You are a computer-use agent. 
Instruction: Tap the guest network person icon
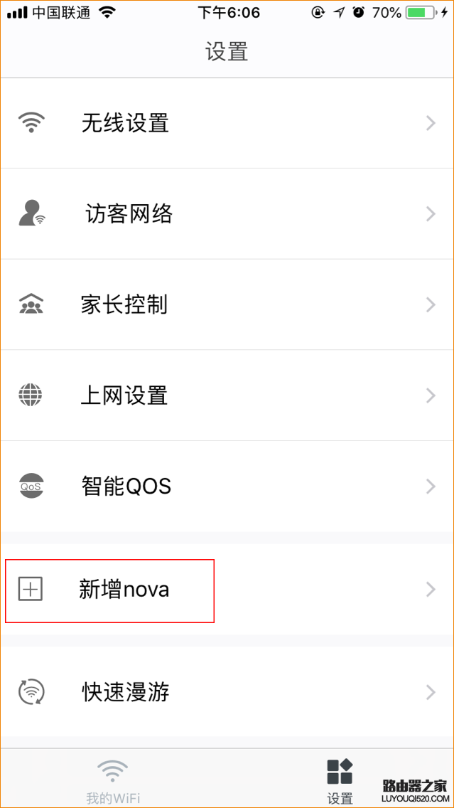point(31,213)
